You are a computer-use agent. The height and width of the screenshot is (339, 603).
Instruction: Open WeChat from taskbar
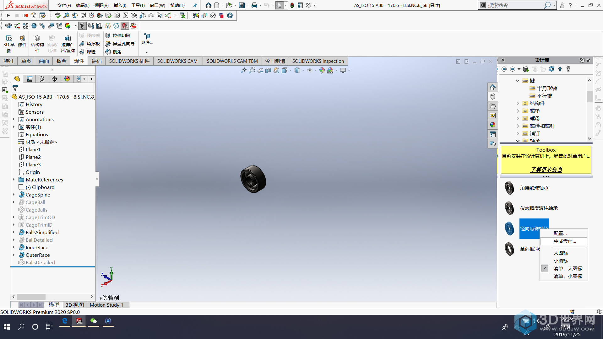pyautogui.click(x=94, y=321)
